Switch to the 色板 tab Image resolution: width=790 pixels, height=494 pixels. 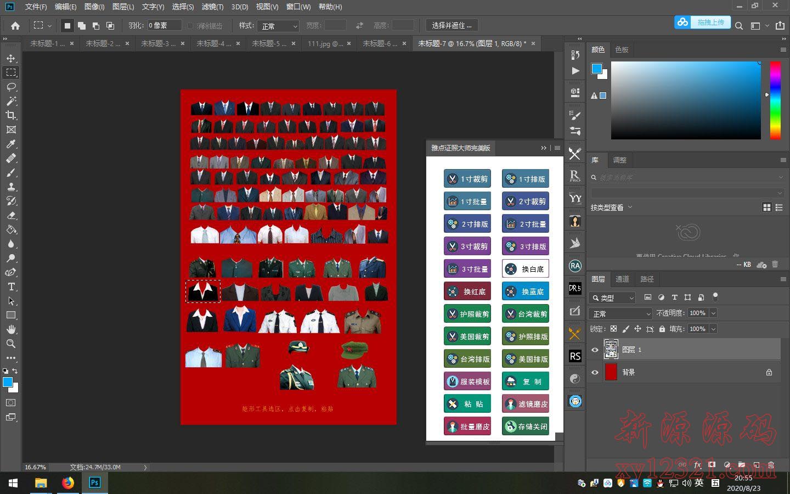[x=622, y=49]
